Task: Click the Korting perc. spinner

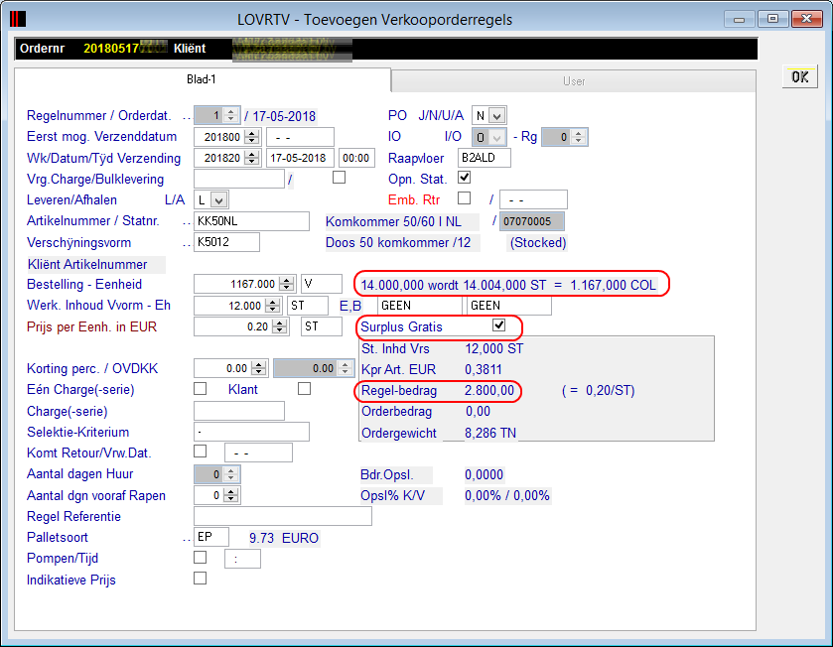Action: (x=259, y=368)
